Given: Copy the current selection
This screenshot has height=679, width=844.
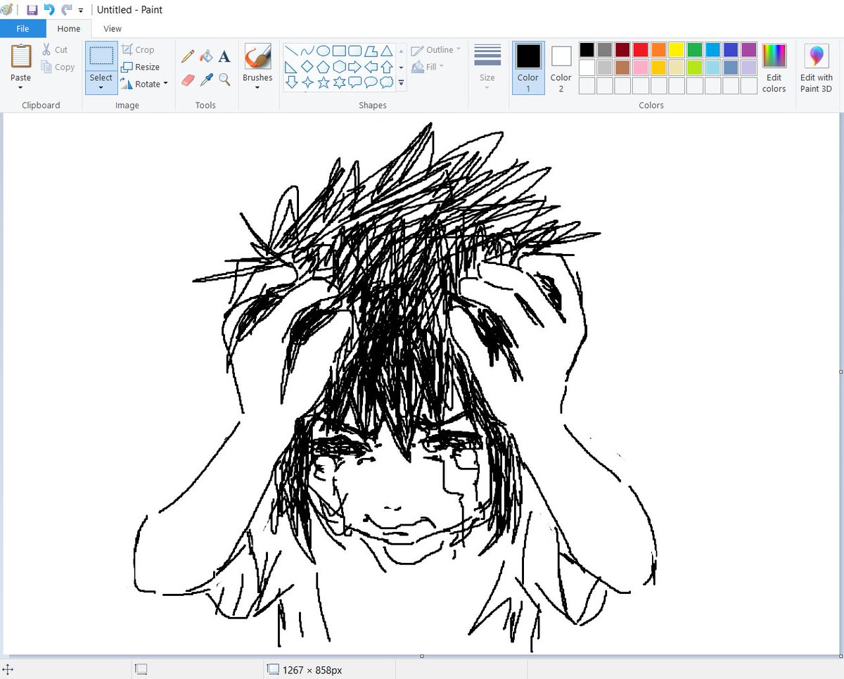Looking at the screenshot, I should (58, 67).
